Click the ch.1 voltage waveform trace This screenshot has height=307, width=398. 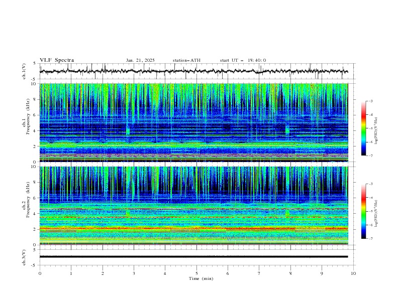(x=193, y=71)
